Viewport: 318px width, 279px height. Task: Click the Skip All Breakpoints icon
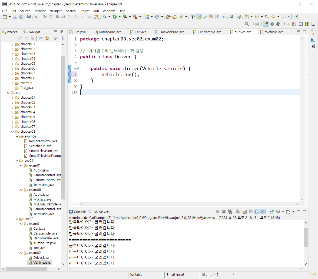pyautogui.click(x=36, y=17)
